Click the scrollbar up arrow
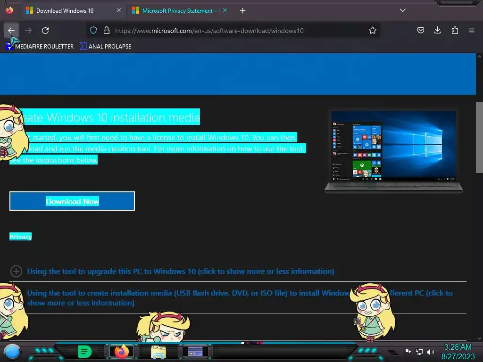The image size is (483, 362). click(479, 57)
